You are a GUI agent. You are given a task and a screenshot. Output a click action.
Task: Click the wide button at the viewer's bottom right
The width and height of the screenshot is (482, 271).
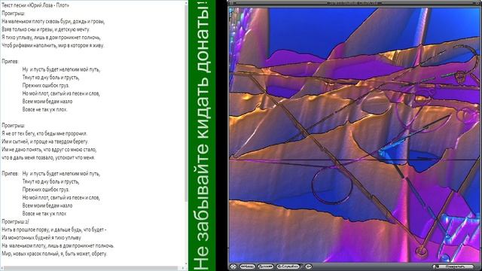(x=453, y=266)
